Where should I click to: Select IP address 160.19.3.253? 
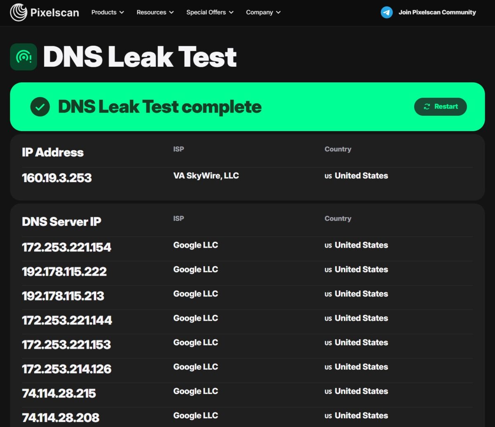[x=57, y=178]
